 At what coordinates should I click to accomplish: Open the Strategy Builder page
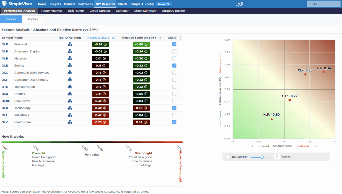pyautogui.click(x=173, y=11)
